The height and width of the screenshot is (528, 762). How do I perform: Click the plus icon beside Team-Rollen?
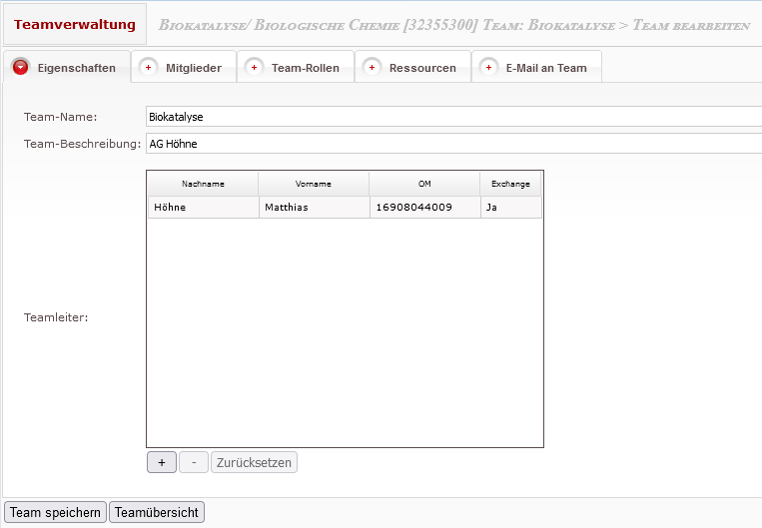coord(254,68)
